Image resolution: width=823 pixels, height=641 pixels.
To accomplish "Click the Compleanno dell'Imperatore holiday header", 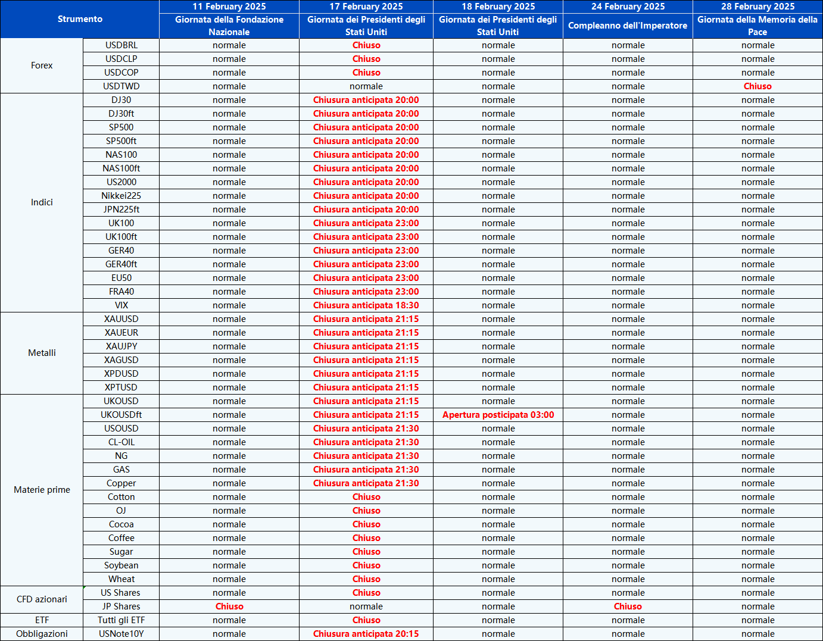I will tap(628, 26).
